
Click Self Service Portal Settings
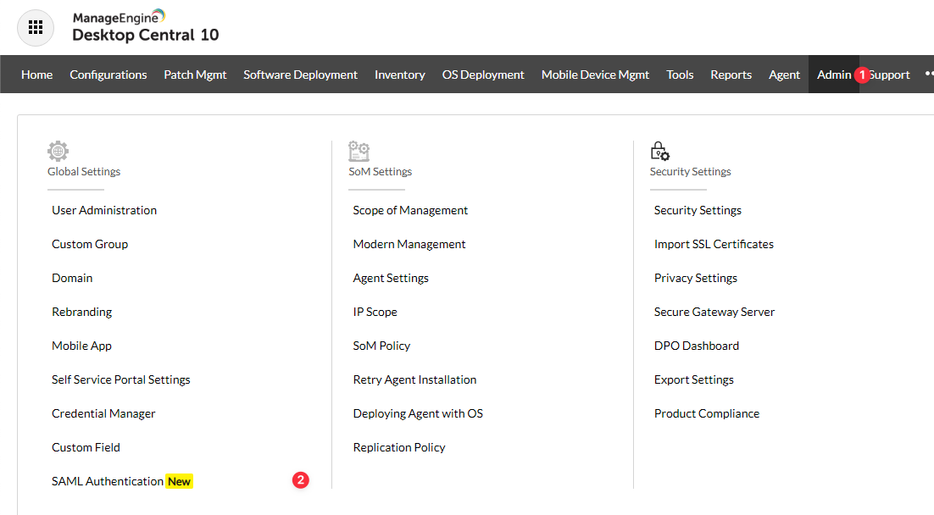120,379
